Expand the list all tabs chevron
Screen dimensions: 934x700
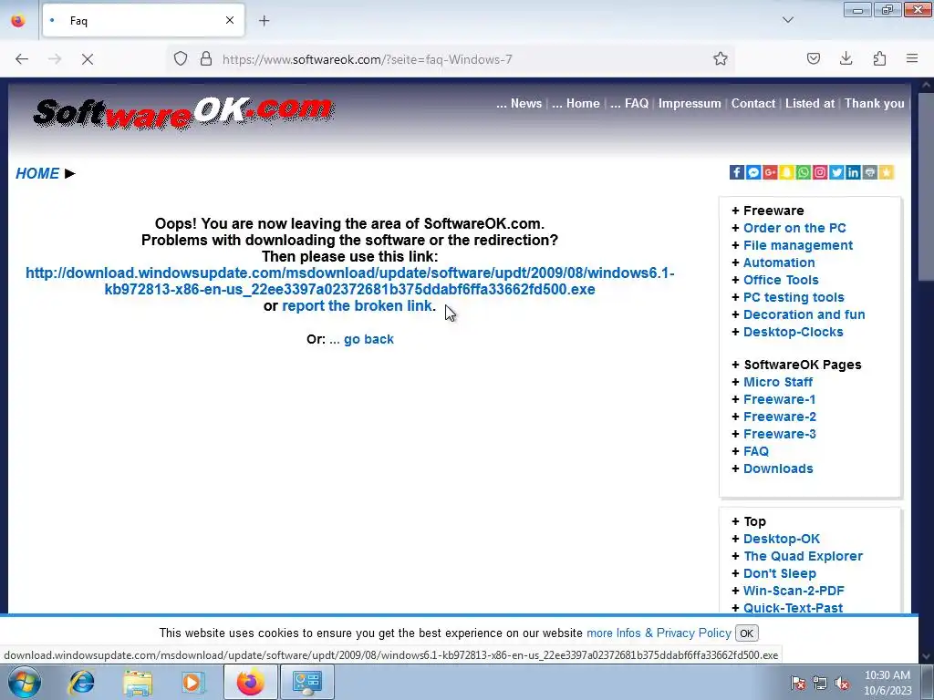pos(788,20)
